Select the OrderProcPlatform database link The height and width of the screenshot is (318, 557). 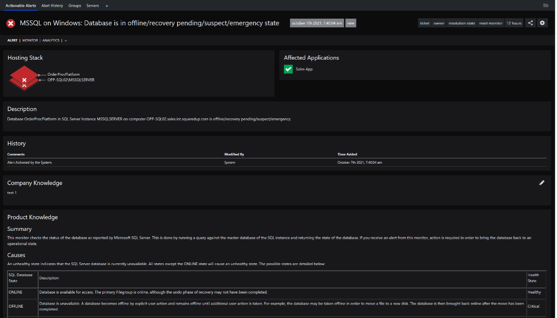point(63,74)
